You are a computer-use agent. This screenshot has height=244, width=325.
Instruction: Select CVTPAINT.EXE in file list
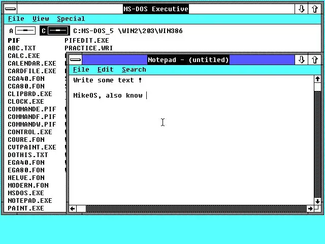click(32, 147)
